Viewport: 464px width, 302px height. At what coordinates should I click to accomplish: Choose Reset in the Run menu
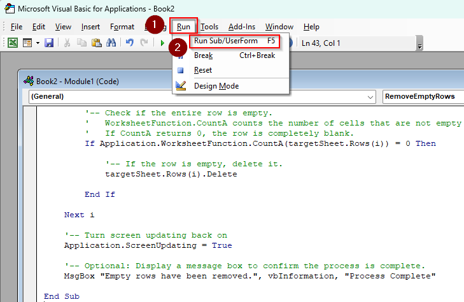[231, 70]
